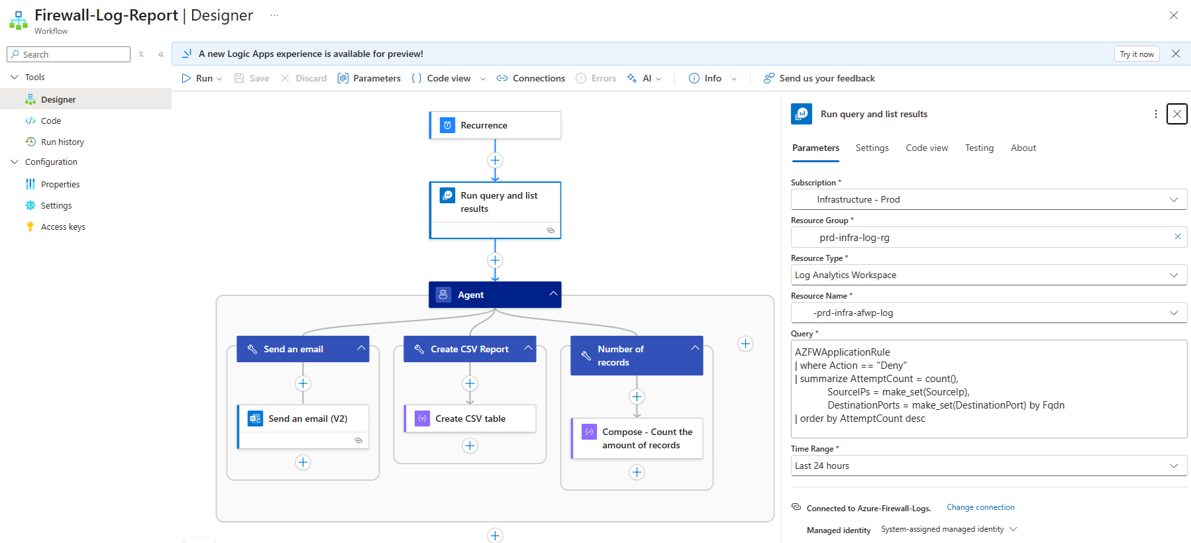The image size is (1191, 543).
Task: Open the Connections toolbar item
Action: 531,78
